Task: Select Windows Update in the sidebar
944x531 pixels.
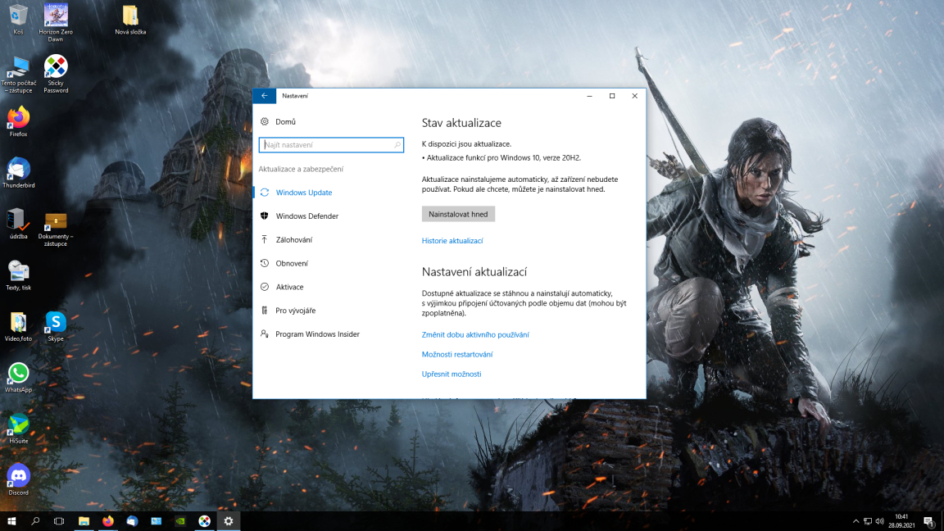Action: coord(303,193)
